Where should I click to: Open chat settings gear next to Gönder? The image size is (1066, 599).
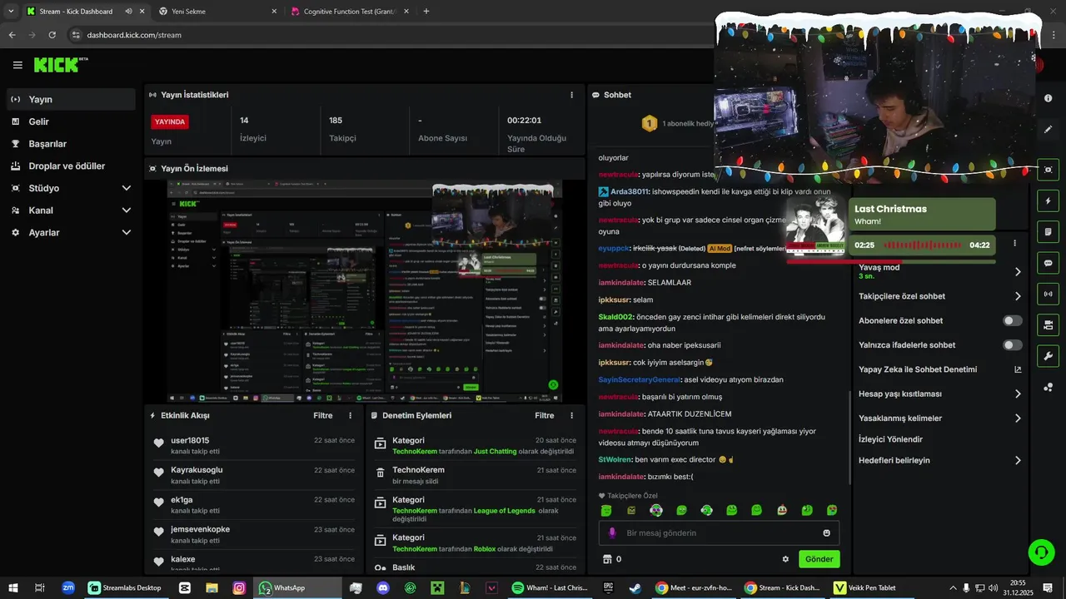pos(785,559)
